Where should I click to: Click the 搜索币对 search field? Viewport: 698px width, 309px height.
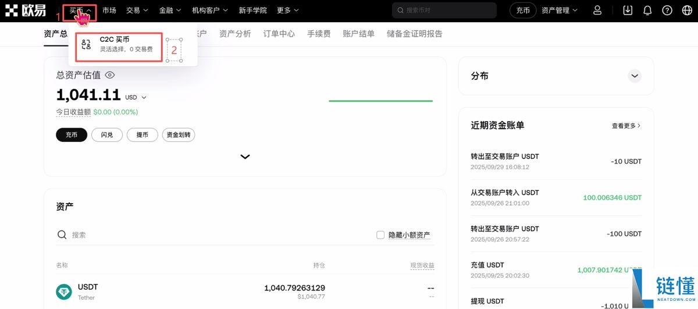tap(444, 10)
